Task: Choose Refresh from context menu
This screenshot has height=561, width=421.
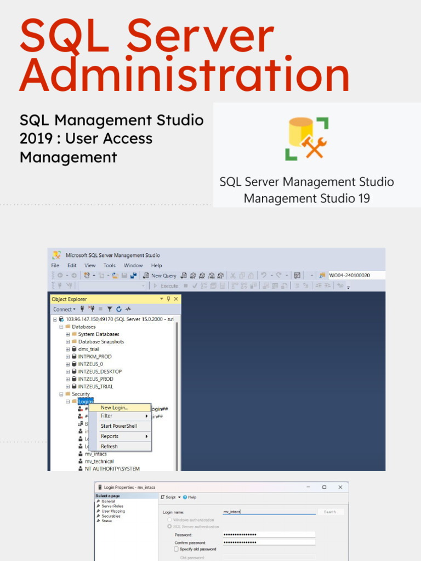Action: pos(120,446)
